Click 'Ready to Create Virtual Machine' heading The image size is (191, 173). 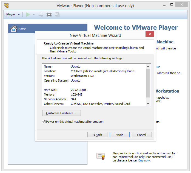(69, 43)
